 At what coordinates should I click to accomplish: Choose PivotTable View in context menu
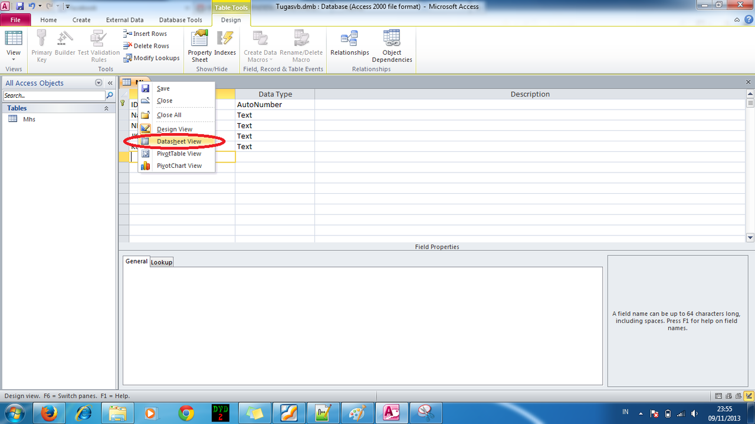(179, 154)
